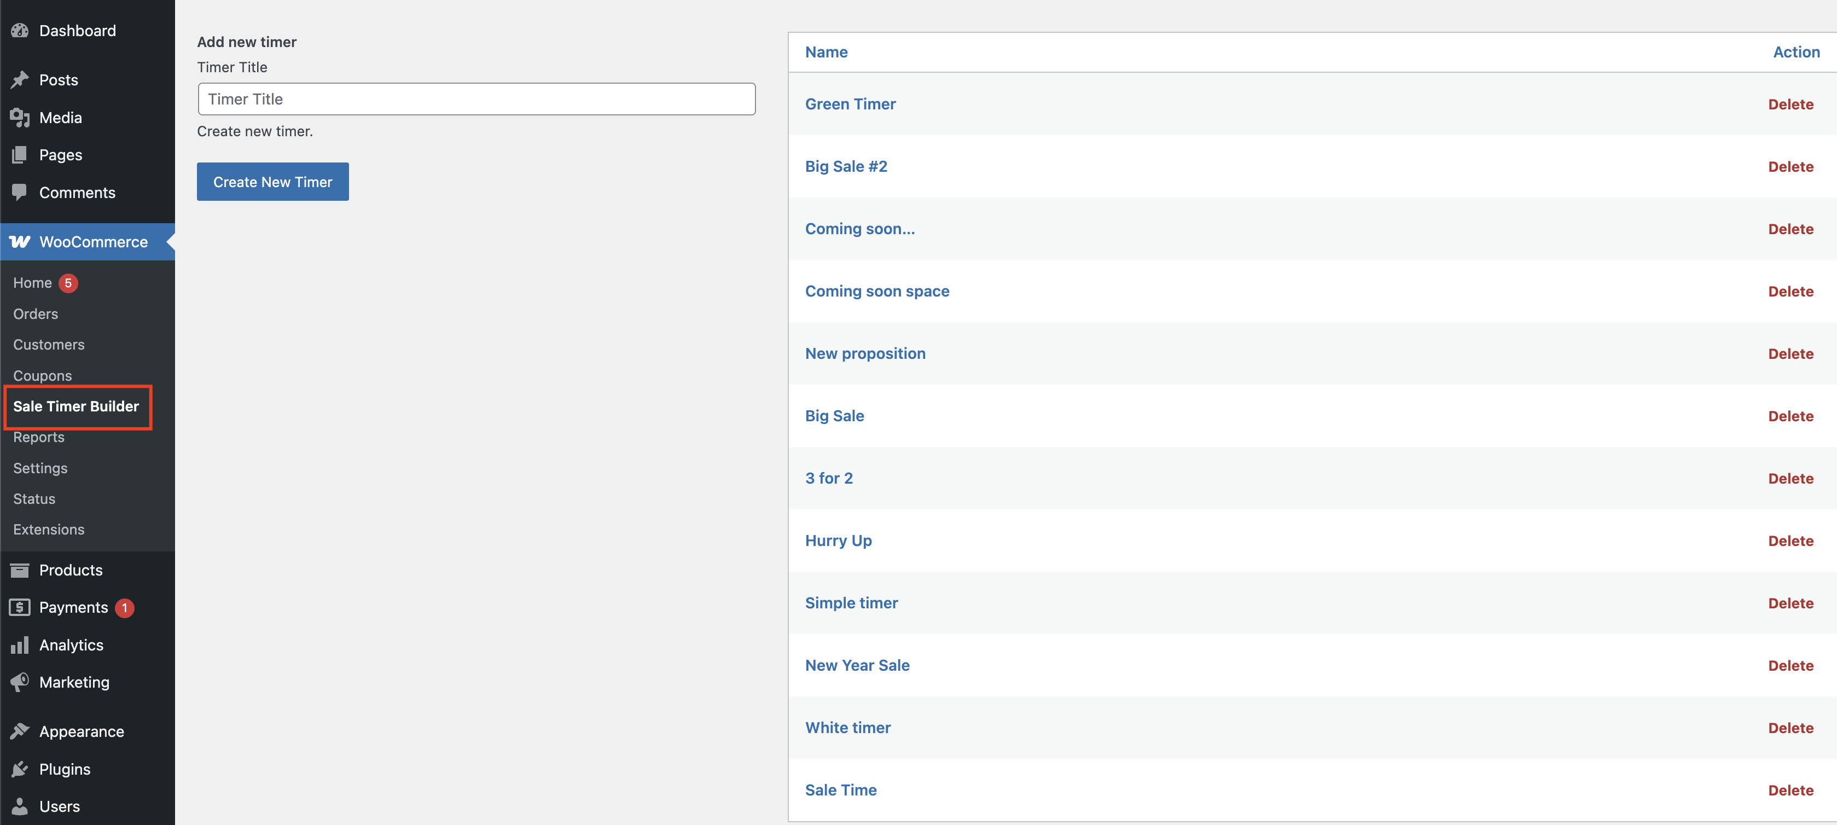
Task: Click the Payments dollar icon
Action: pos(20,607)
